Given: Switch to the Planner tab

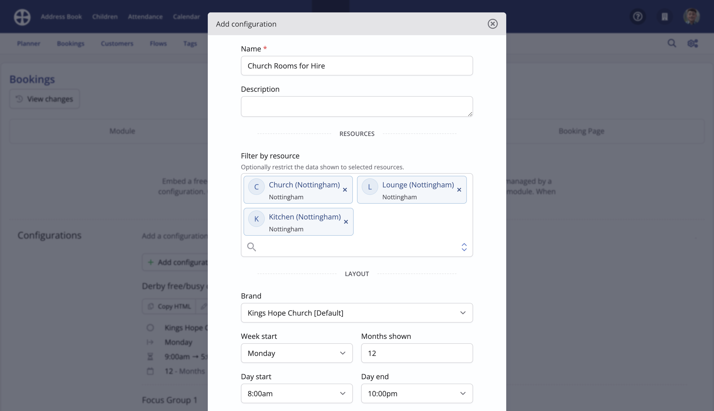Looking at the screenshot, I should 28,43.
